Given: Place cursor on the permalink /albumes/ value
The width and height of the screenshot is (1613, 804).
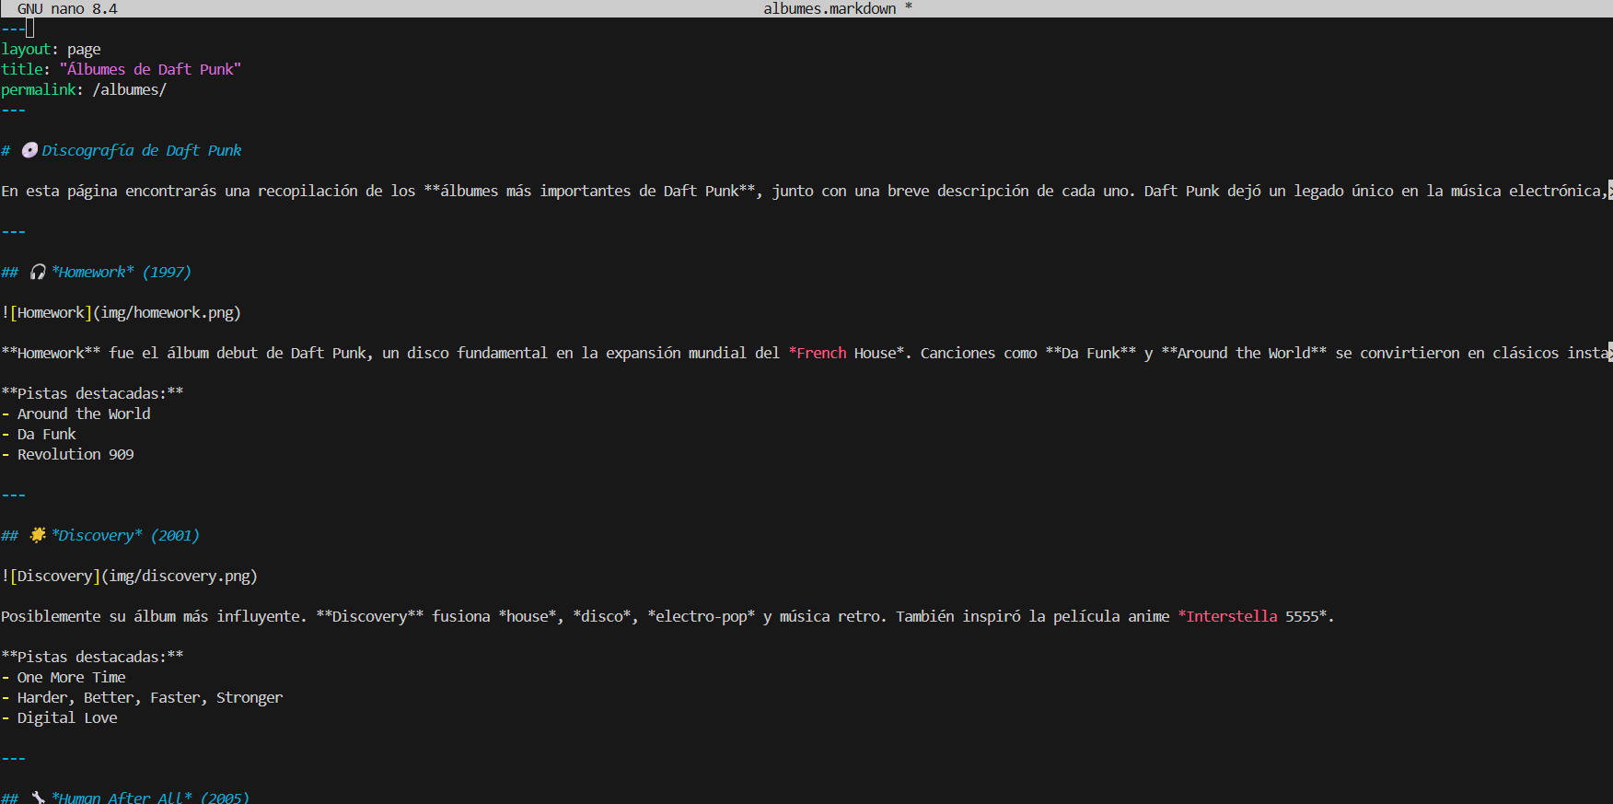Looking at the screenshot, I should pyautogui.click(x=129, y=90).
